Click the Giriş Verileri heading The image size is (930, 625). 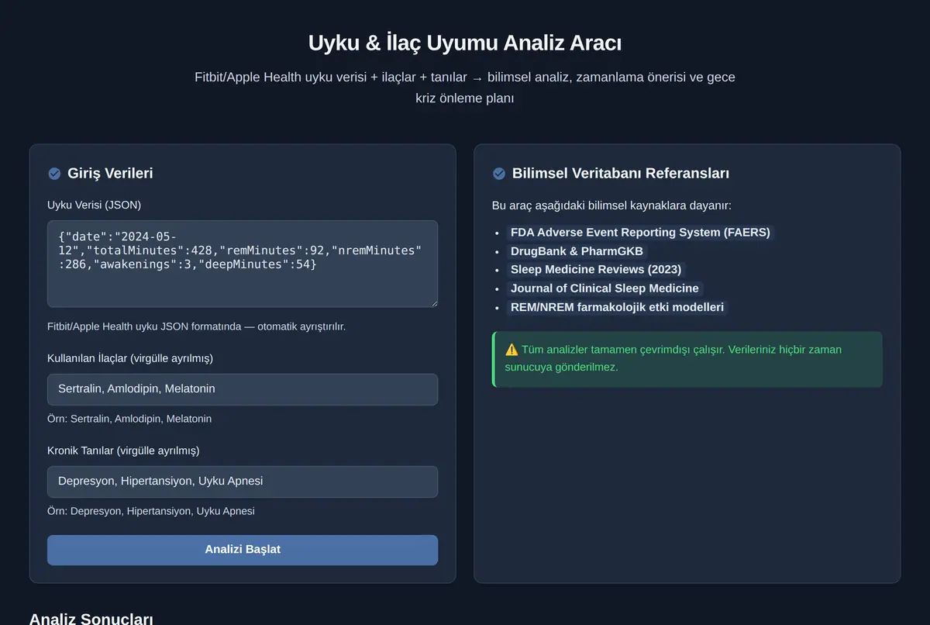point(110,174)
